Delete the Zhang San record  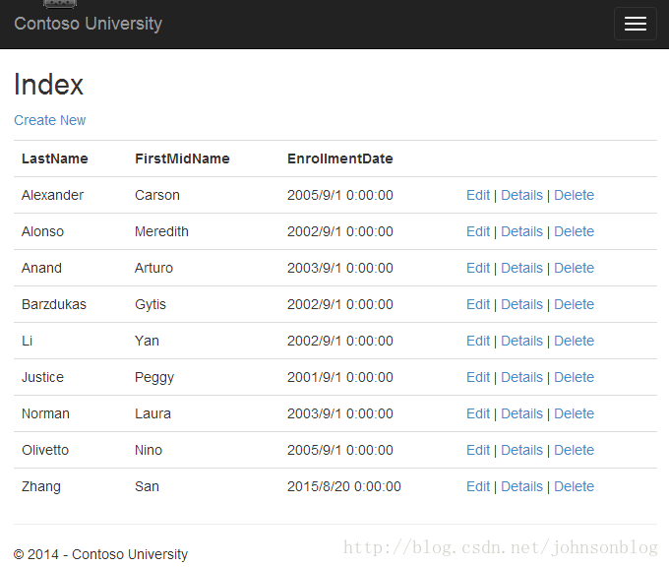click(574, 486)
